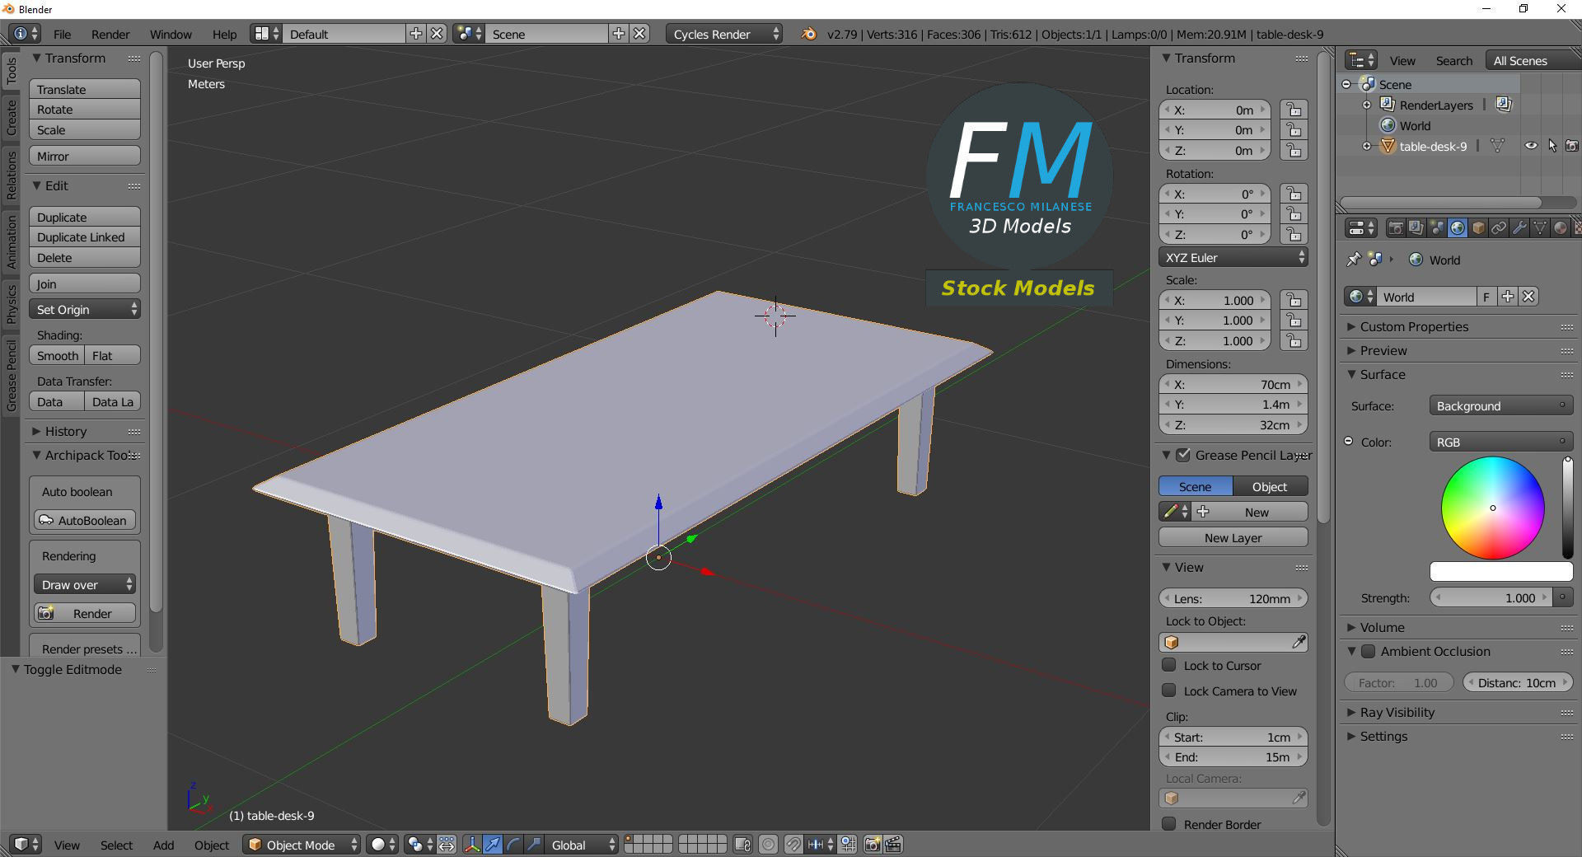Enable Lock Camera to View checkbox
Screen dimensions: 1582x857
point(1169,691)
